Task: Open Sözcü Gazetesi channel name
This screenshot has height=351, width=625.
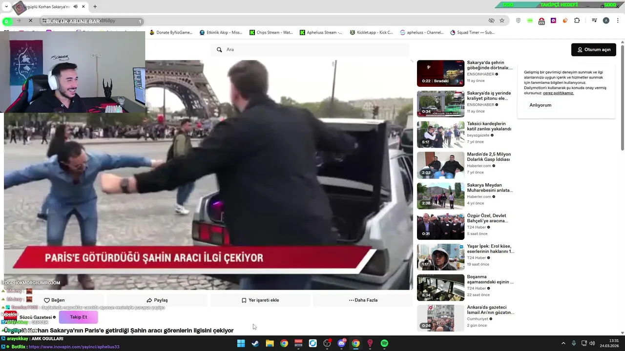Action: (x=36, y=317)
